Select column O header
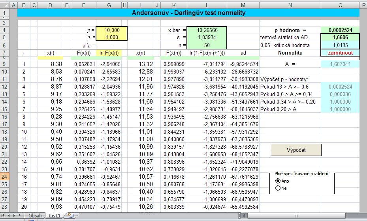Image resolution: width=367 pixels, height=221 pixels. 340,5
